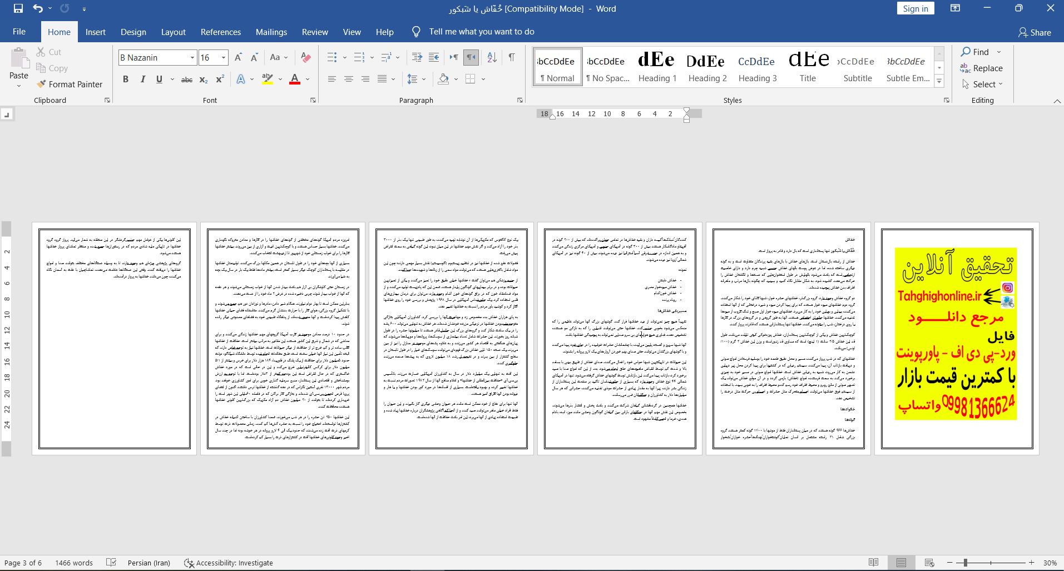Screen dimensions: 1064x571
Task: Increase font size with grow font icon
Action: pos(238,57)
